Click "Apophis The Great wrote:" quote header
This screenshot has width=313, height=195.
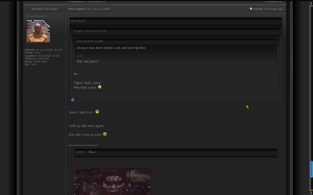pos(90,31)
